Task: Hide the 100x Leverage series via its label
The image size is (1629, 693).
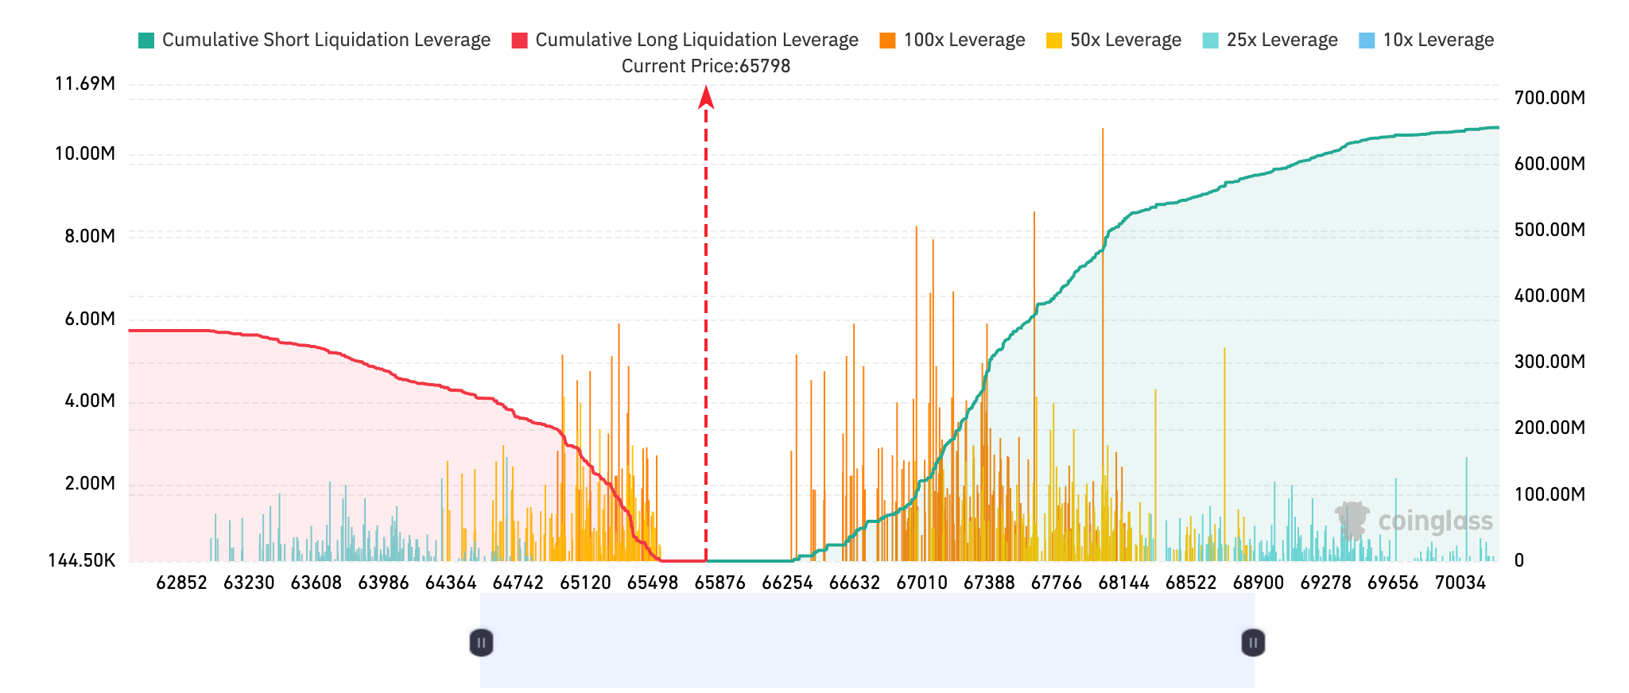Action: pyautogui.click(x=964, y=41)
